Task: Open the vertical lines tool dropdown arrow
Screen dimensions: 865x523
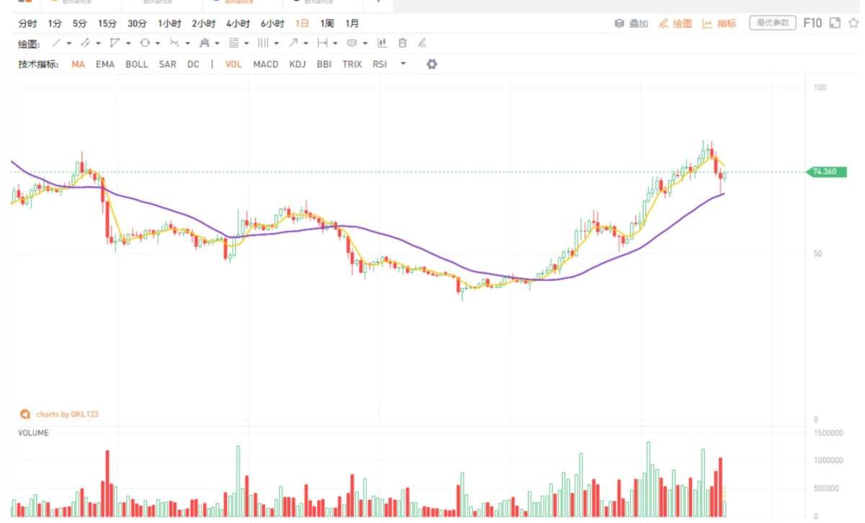Action: 277,43
